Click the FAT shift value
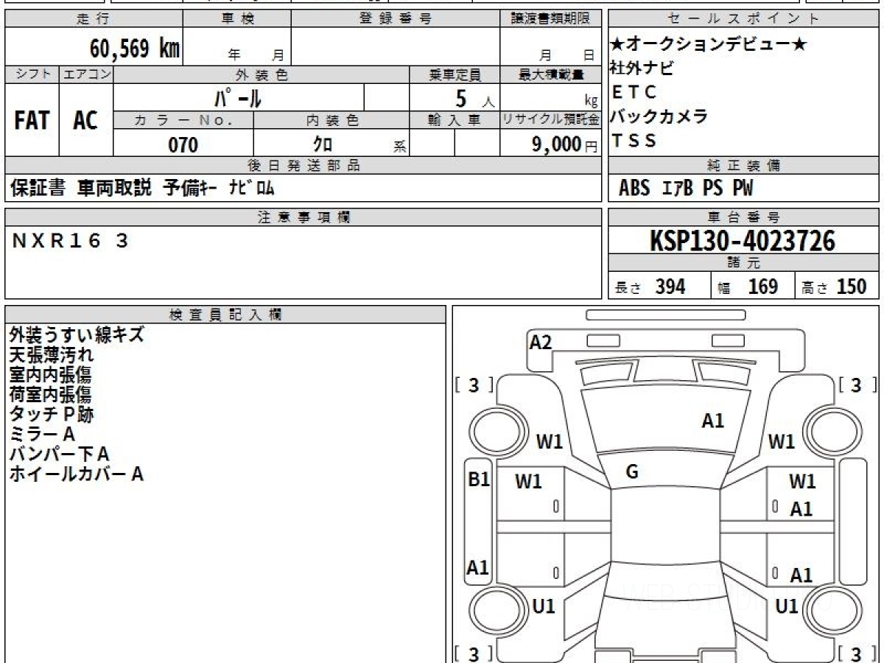 click(x=32, y=120)
